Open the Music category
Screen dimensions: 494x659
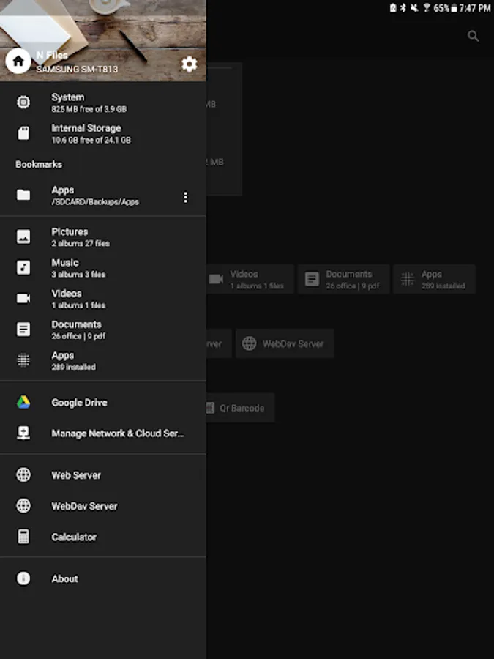pos(103,268)
